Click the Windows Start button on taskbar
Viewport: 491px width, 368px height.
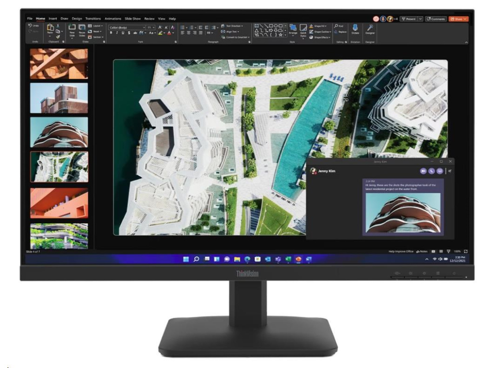click(x=186, y=259)
